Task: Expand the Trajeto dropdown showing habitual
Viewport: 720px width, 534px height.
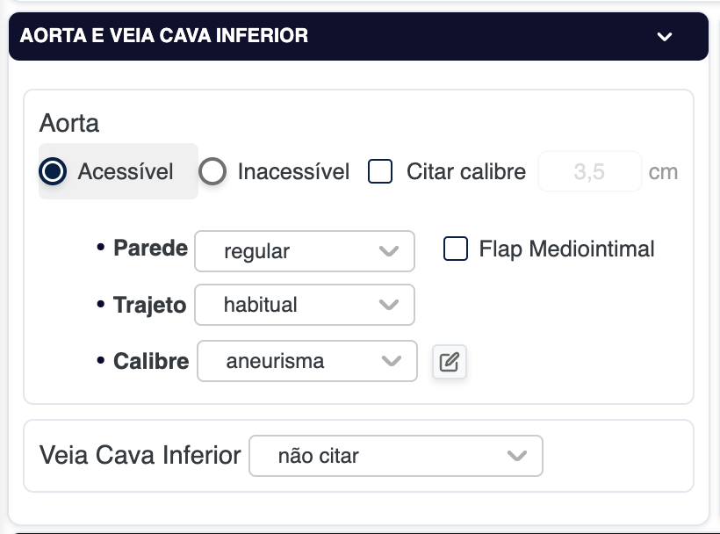Action: tap(304, 305)
